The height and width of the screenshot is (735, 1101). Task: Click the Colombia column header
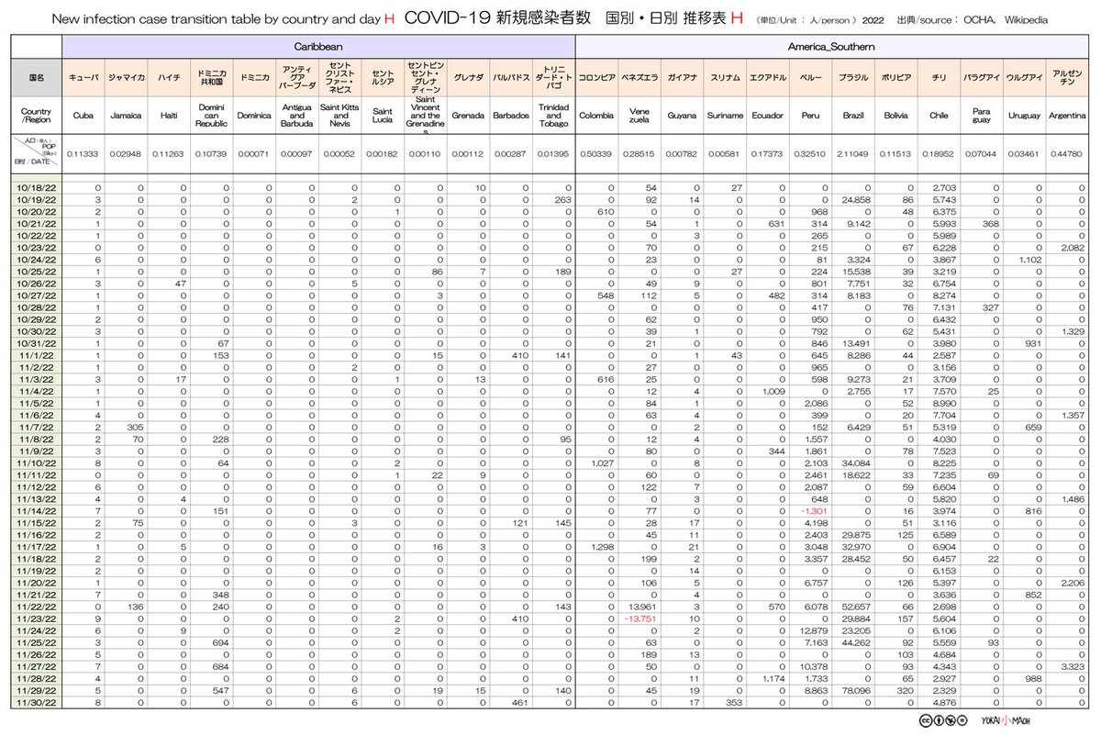pyautogui.click(x=596, y=117)
